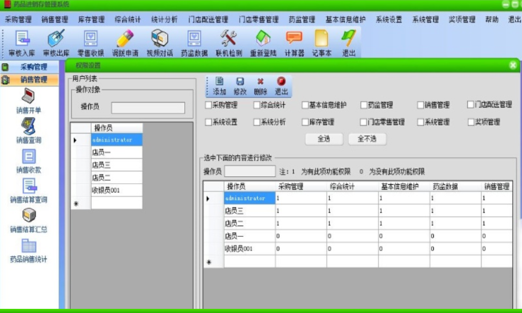
Task: Open 销售结算汇总 in the sidebar
Action: [x=29, y=220]
